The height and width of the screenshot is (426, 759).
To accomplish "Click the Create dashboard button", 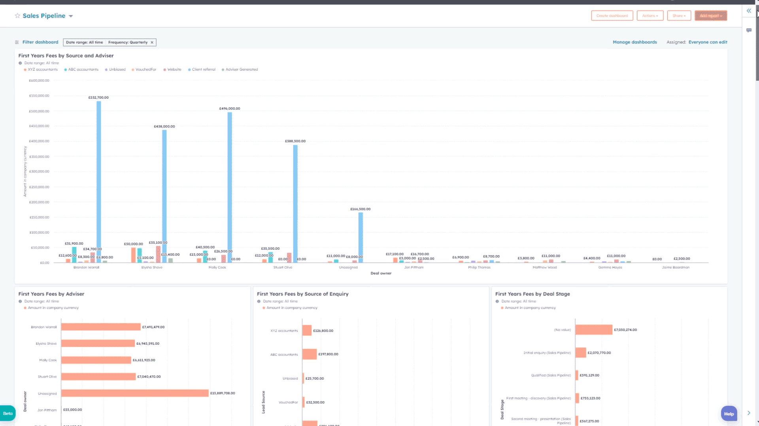I will 612,16.
